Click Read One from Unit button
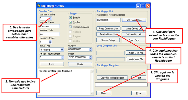 click(x=108, y=28)
